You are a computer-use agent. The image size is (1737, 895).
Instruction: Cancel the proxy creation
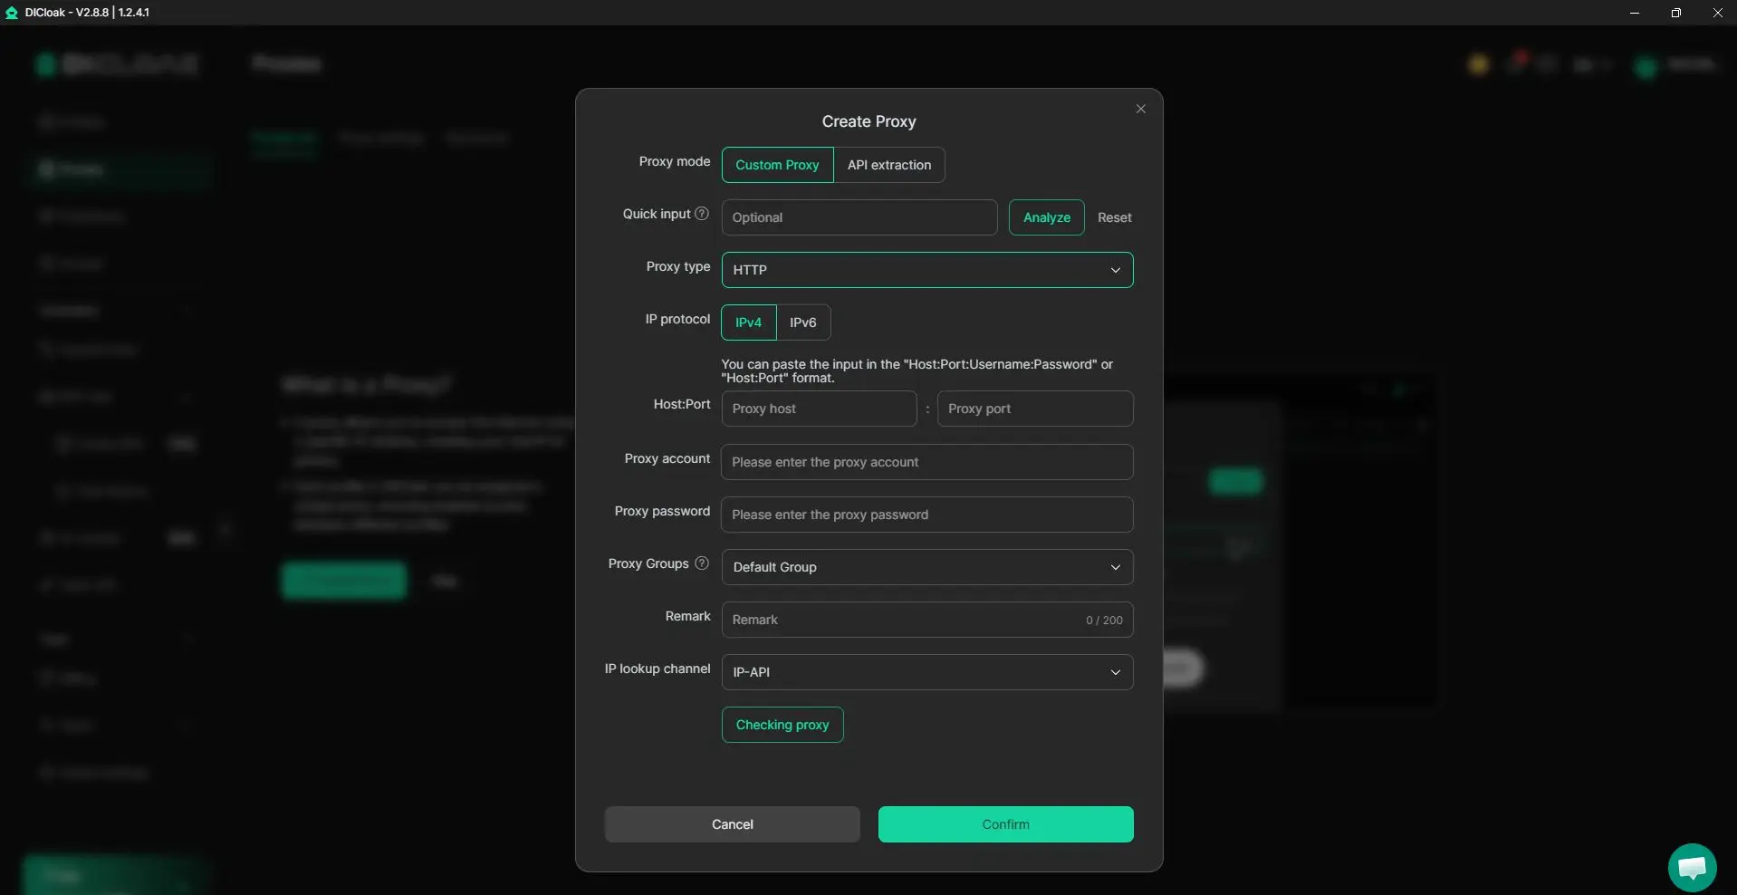[732, 824]
